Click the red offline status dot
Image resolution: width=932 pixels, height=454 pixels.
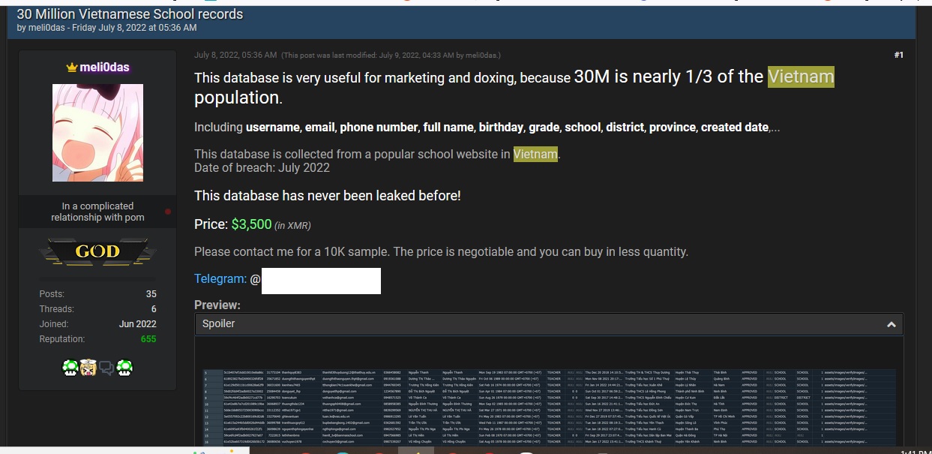coord(167,212)
